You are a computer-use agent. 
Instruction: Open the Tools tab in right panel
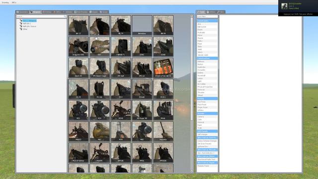tap(201, 12)
